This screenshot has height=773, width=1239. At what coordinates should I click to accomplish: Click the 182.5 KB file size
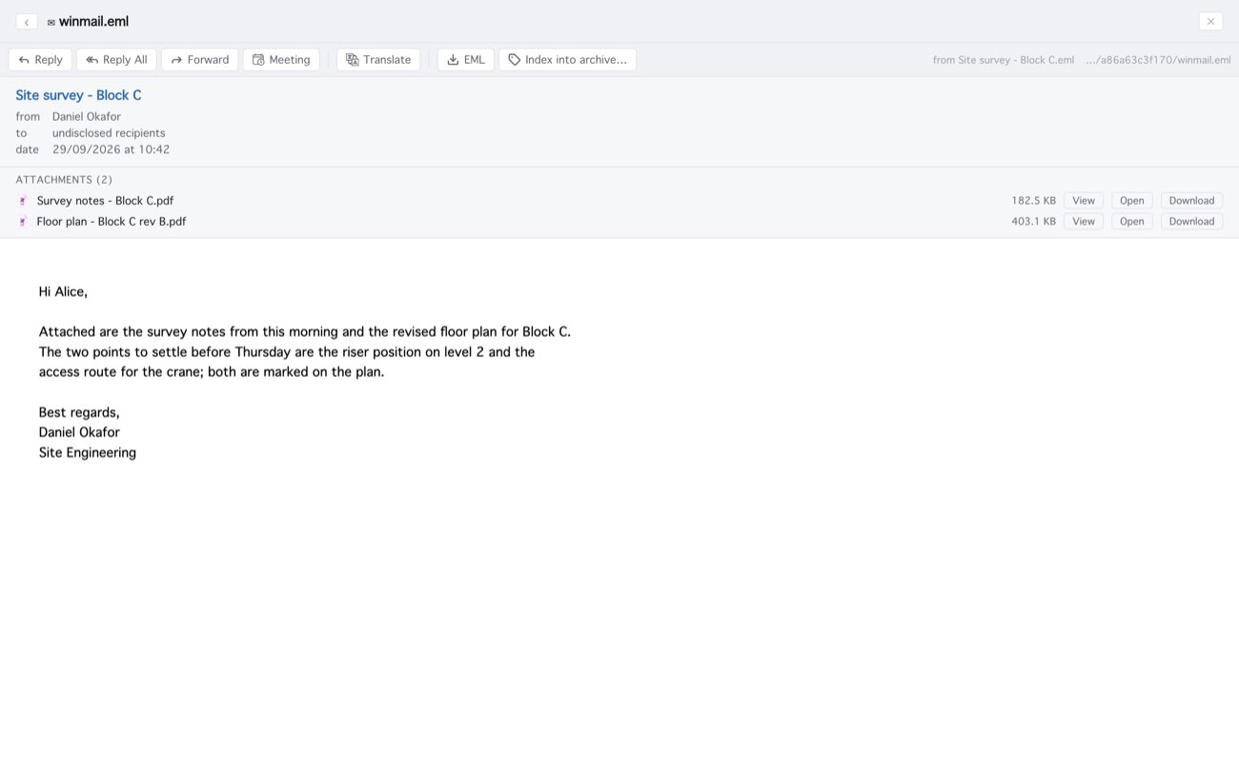(1034, 201)
